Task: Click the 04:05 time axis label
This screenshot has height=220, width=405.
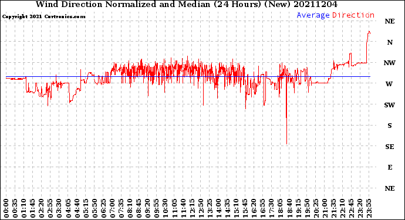Action: (x=68, y=208)
